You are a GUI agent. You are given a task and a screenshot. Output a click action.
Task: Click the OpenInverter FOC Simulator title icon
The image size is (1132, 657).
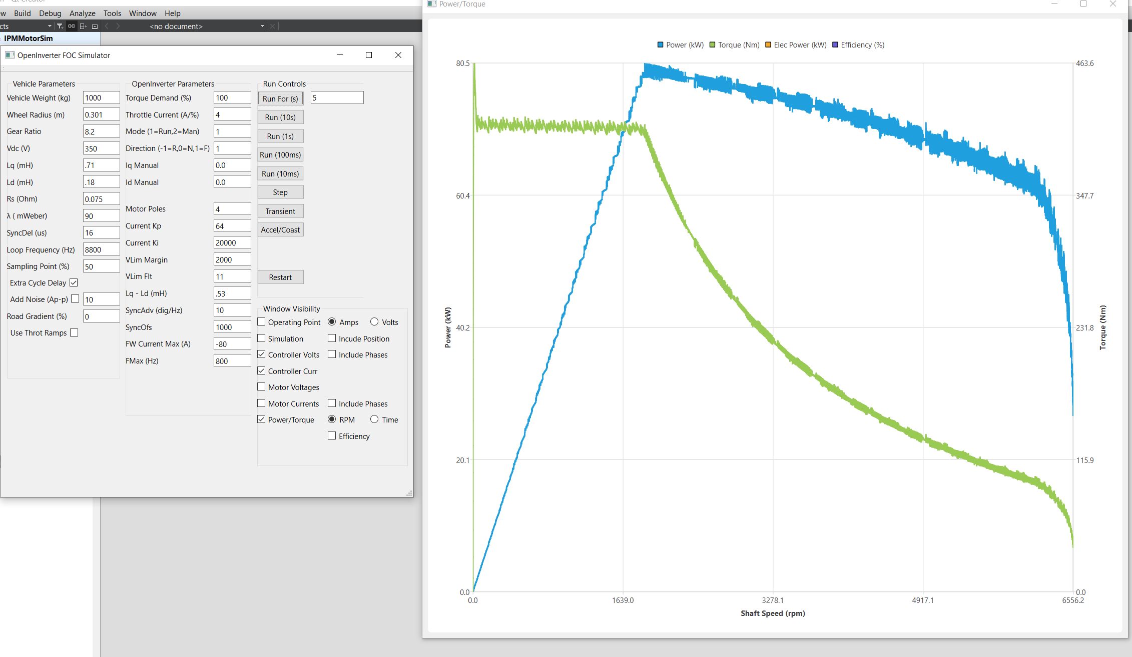(x=10, y=55)
